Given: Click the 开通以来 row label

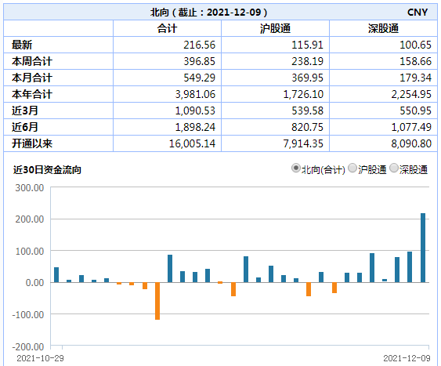Looking at the screenshot, I should 32,143.
